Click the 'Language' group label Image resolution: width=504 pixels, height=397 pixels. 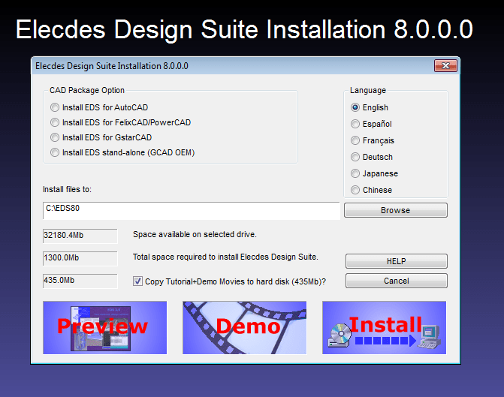[368, 90]
